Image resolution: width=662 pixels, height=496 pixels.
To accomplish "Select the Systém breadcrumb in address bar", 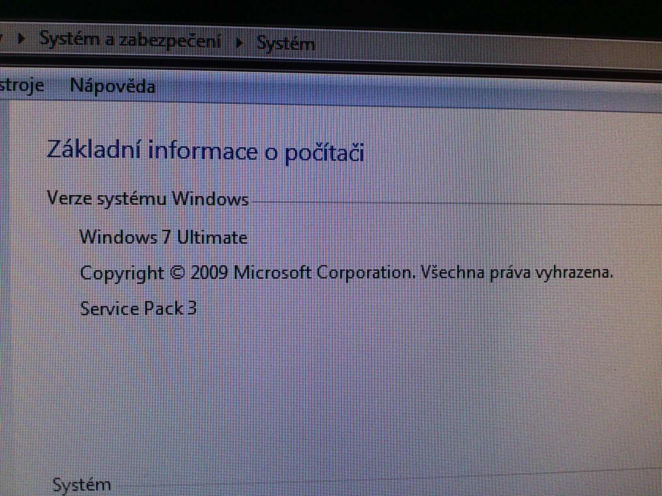I will click(286, 43).
